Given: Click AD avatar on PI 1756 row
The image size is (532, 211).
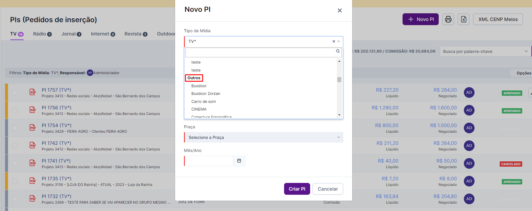Looking at the screenshot, I should 469,110.
